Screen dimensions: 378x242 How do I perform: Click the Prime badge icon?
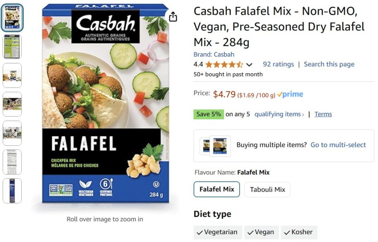[290, 95]
